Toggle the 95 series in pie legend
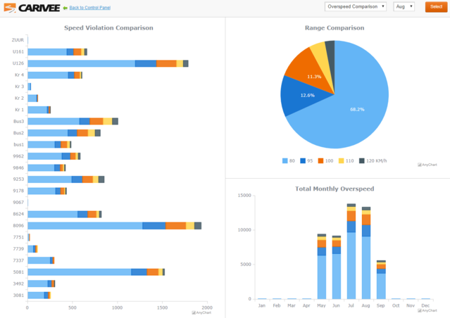The image size is (450, 318). (307, 160)
